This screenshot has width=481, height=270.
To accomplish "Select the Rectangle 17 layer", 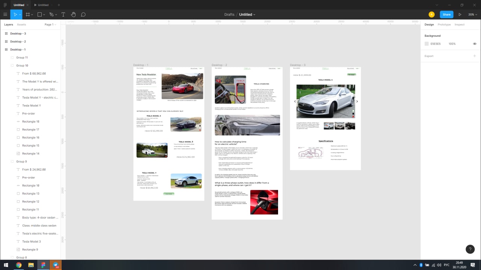I will [x=30, y=129].
